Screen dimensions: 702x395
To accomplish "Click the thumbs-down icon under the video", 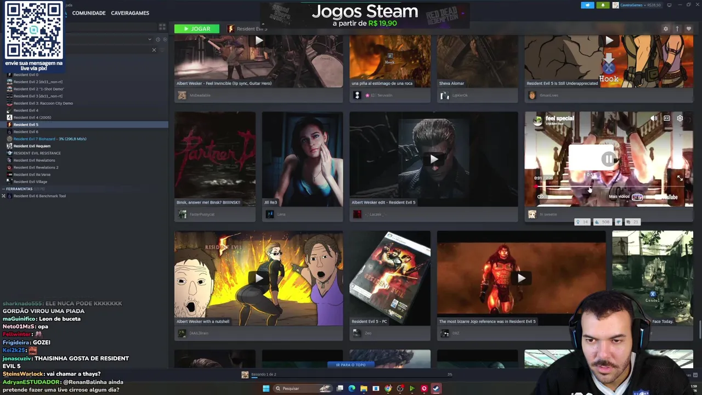I will pyautogui.click(x=619, y=222).
